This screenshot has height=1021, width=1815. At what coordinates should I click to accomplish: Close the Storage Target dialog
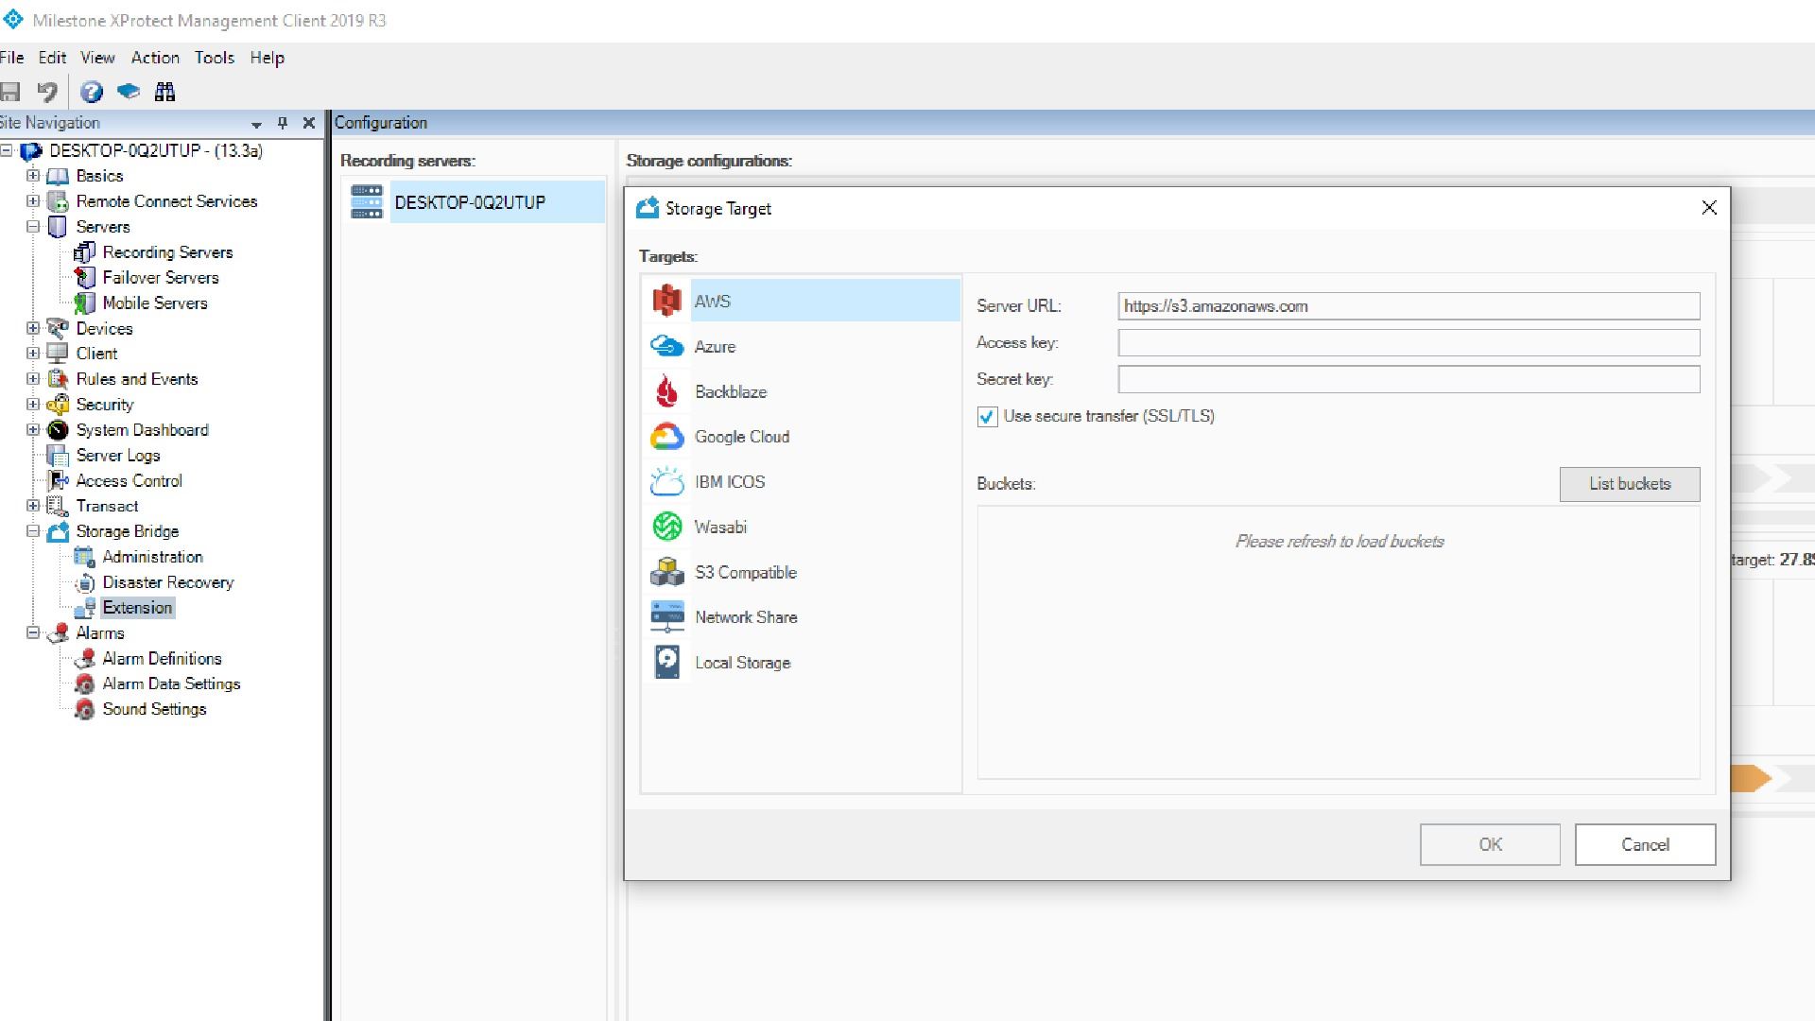[1709, 208]
